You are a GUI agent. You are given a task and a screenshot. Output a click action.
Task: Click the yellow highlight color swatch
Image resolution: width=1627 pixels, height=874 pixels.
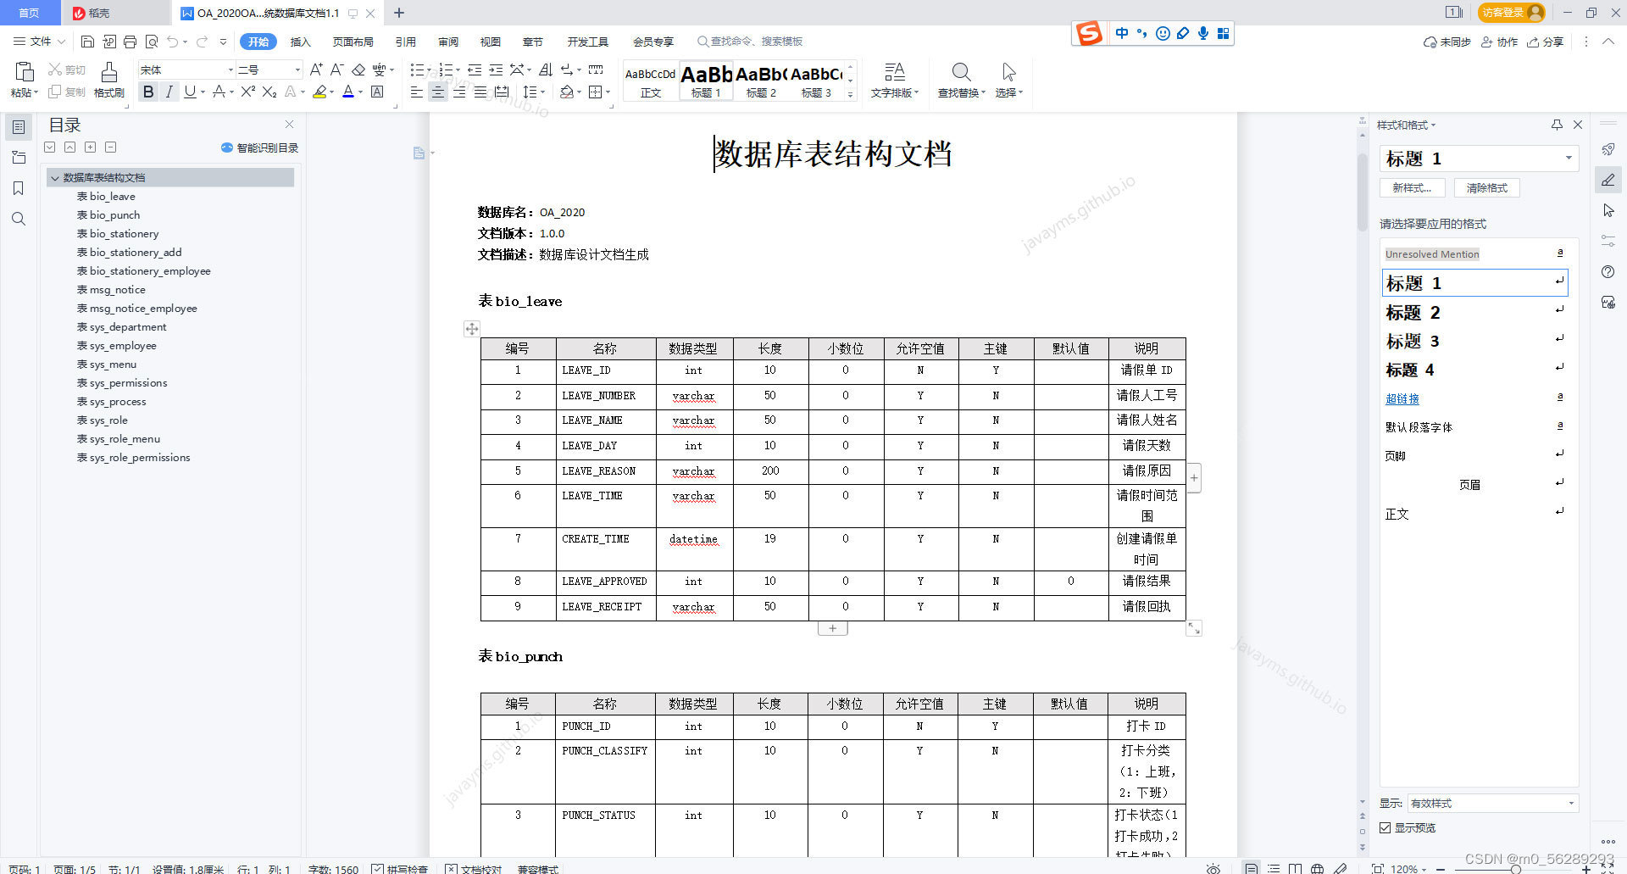[x=319, y=92]
